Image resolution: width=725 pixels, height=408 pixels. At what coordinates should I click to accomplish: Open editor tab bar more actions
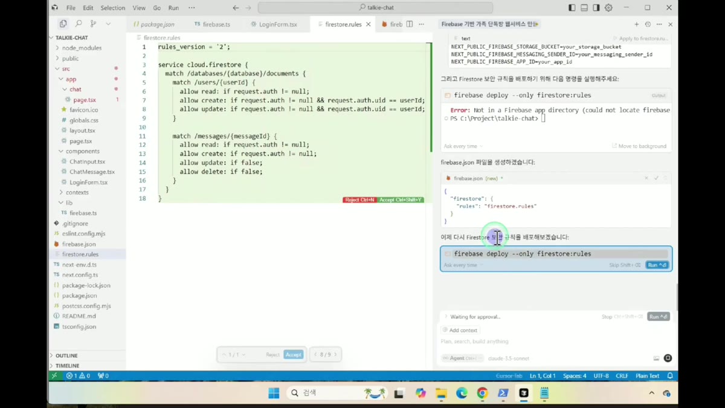421,24
